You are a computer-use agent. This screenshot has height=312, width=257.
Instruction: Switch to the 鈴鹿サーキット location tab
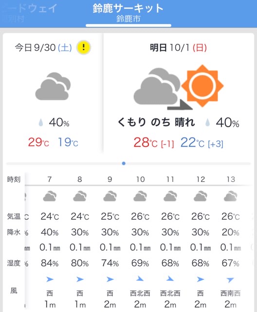[128, 13]
